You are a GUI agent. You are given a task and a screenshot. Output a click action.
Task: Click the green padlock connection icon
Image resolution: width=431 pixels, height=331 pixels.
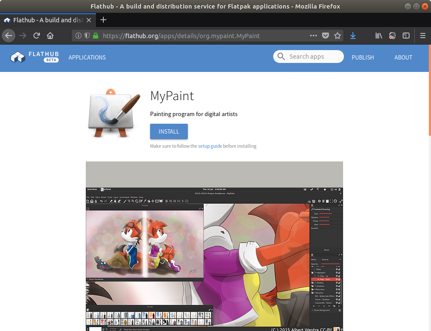(x=95, y=36)
